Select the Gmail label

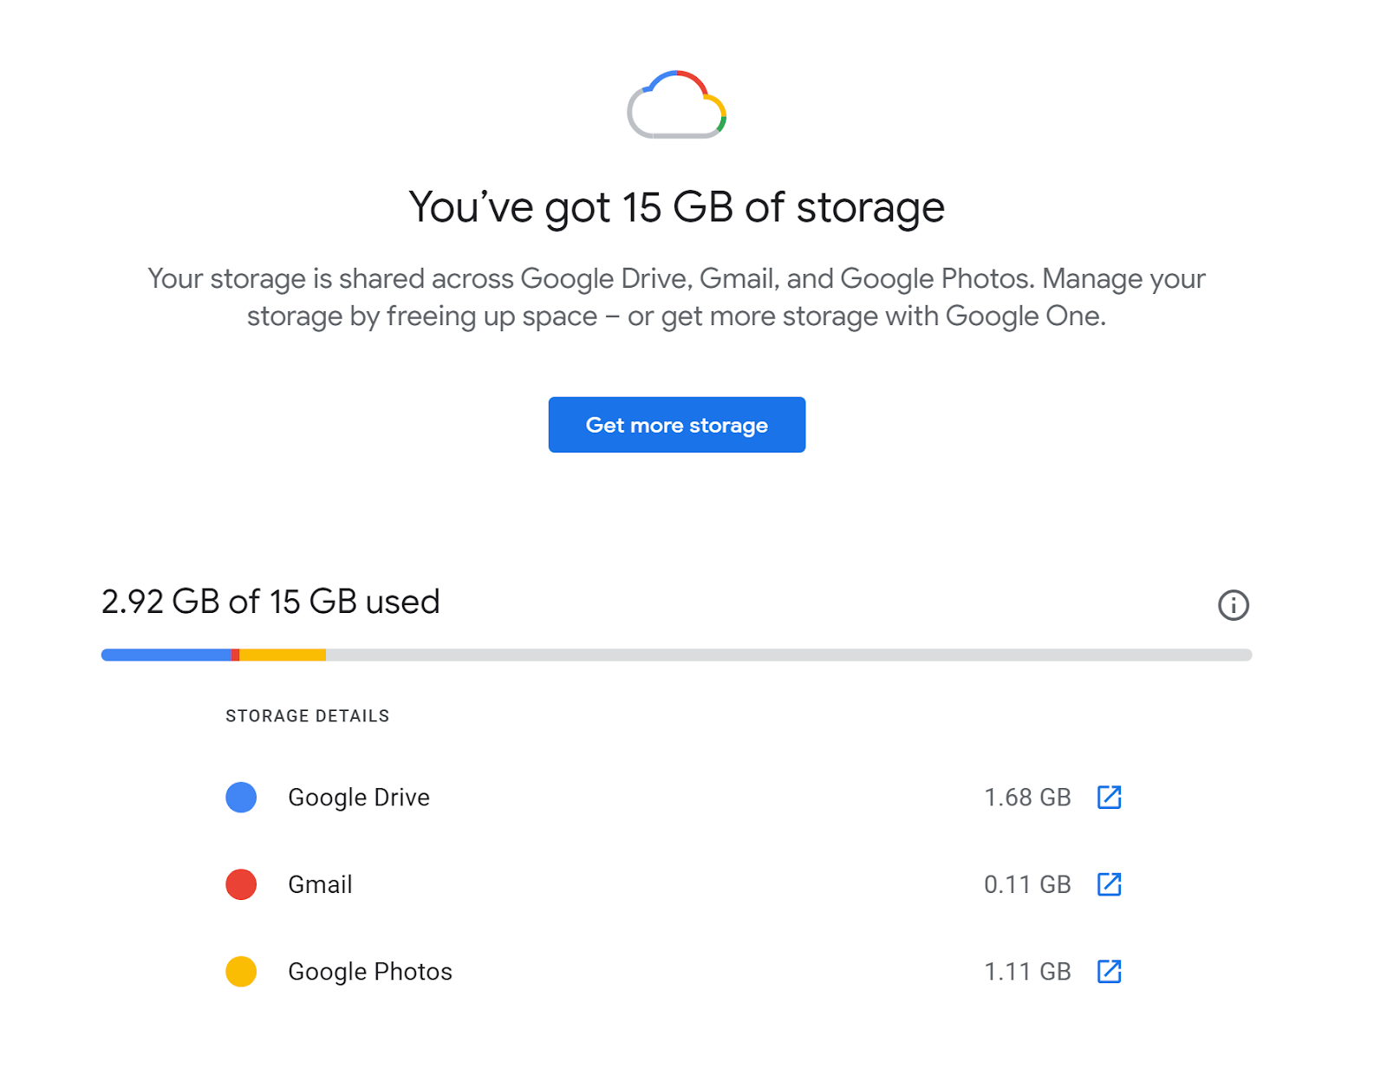[x=320, y=884]
